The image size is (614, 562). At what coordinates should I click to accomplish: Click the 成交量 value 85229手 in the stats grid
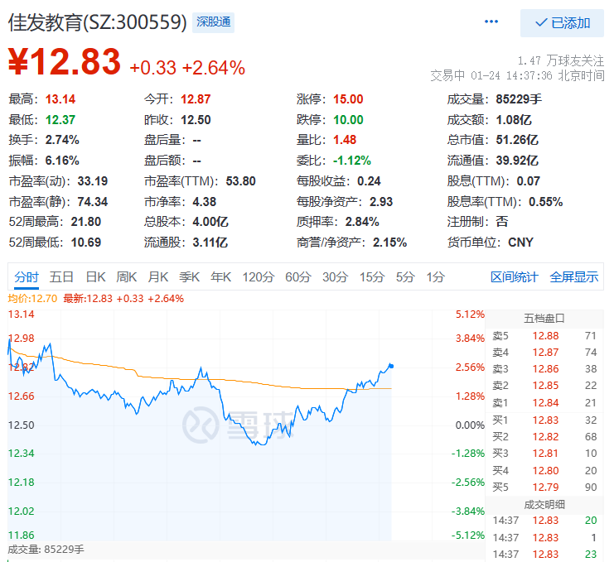coord(519,99)
